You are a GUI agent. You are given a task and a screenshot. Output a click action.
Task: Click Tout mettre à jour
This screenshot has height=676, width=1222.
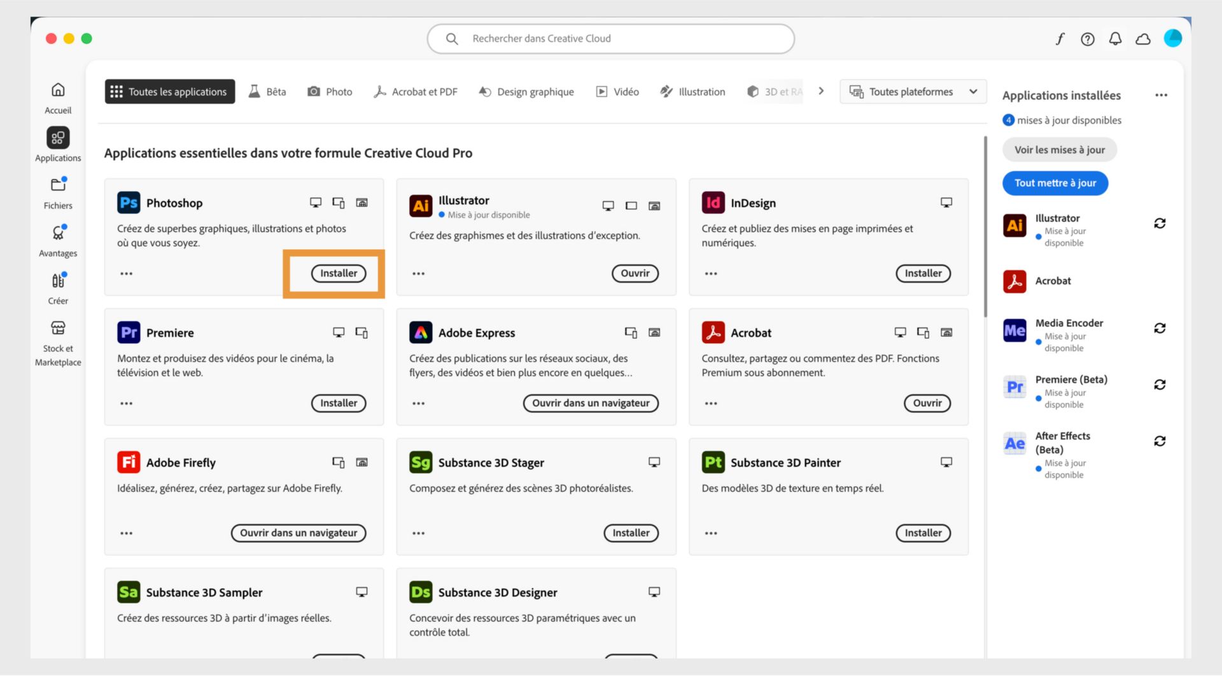point(1055,183)
